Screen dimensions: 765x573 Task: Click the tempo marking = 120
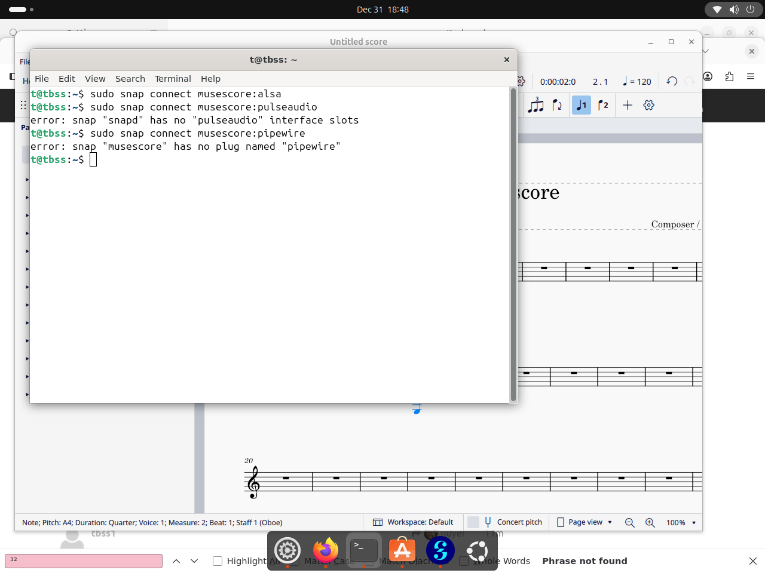637,82
